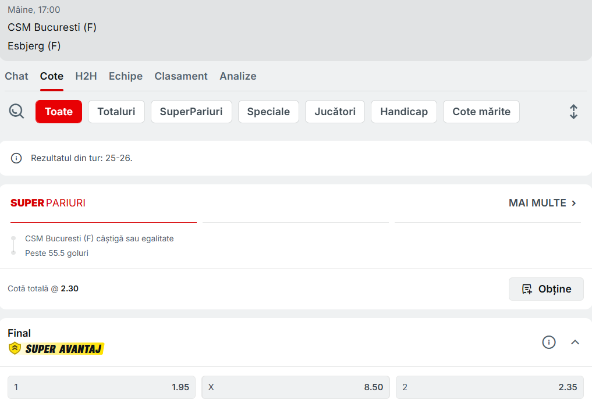This screenshot has width=592, height=403.
Task: Filter markets by Handicap
Action: [x=404, y=112]
